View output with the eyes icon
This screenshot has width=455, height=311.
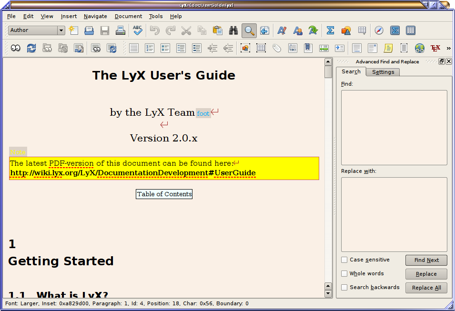tap(16, 48)
